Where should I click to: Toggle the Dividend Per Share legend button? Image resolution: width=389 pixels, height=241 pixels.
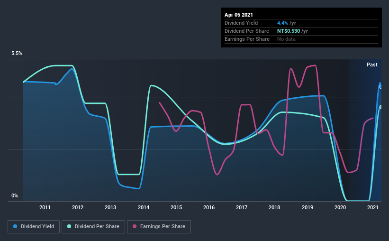click(x=93, y=227)
